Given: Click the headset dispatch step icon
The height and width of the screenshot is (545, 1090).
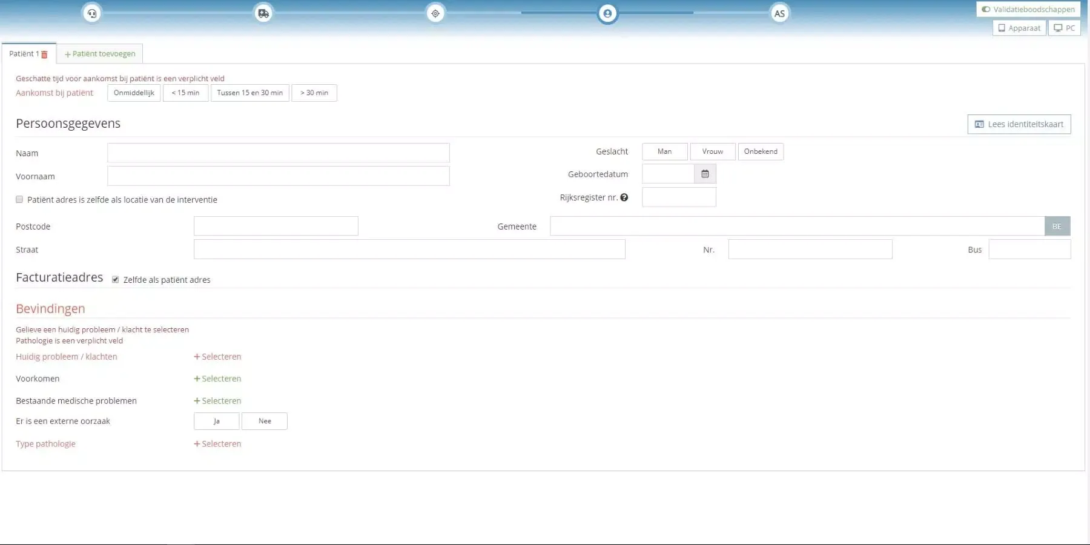Looking at the screenshot, I should (92, 13).
